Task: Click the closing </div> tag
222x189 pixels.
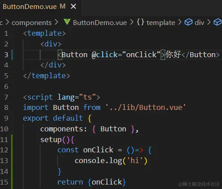Action: [x=53, y=65]
